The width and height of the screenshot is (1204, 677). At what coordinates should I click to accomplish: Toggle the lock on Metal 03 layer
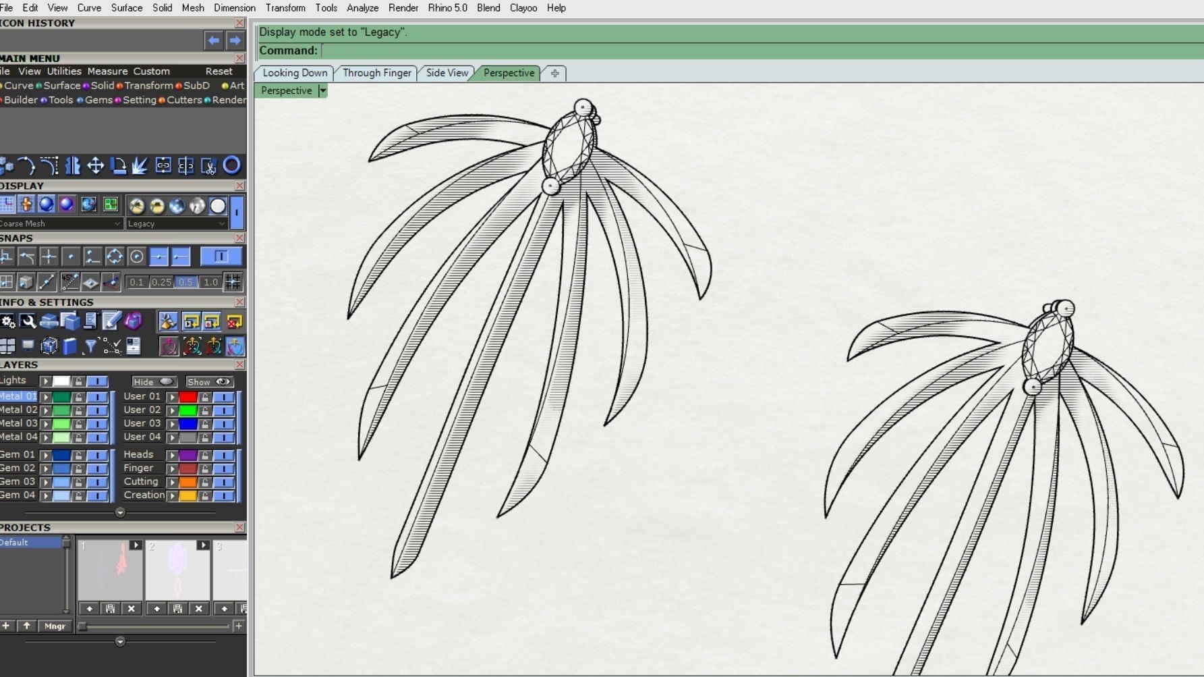[78, 423]
